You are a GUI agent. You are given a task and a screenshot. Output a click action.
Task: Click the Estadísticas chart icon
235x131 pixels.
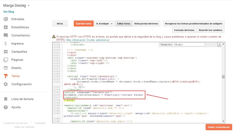[x=6, y=27]
